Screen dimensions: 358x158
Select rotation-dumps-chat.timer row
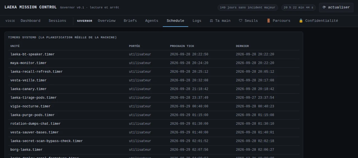click(x=154, y=124)
